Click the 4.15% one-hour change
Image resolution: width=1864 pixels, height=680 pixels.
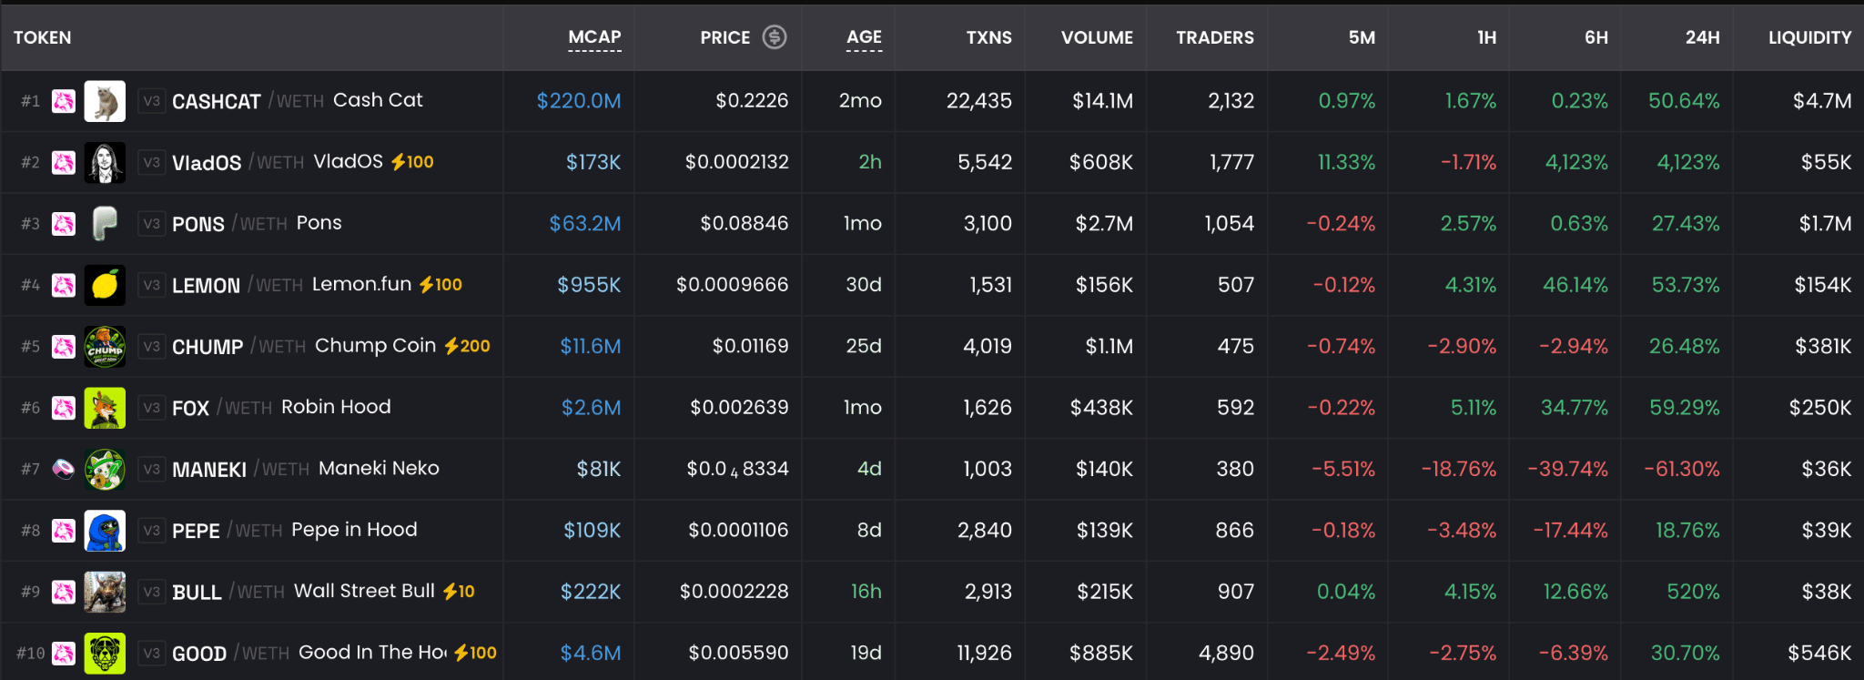(x=1470, y=592)
